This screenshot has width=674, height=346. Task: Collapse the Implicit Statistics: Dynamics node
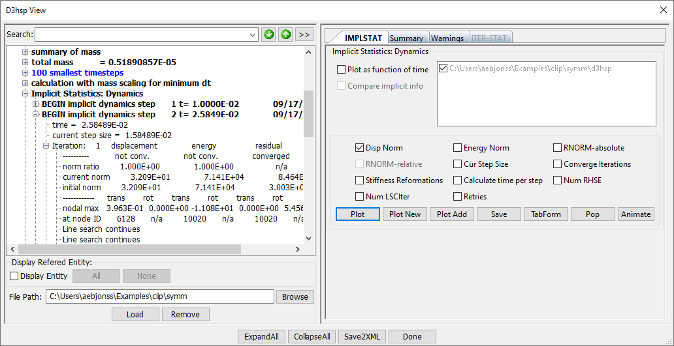pos(25,93)
